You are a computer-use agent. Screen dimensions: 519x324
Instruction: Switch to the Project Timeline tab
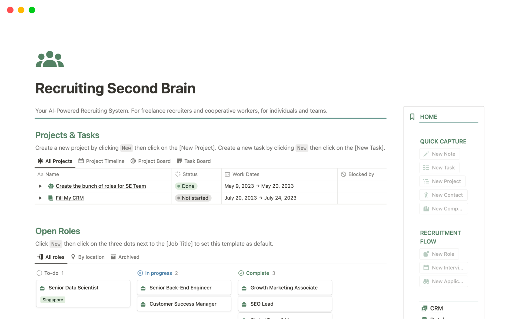(x=102, y=161)
